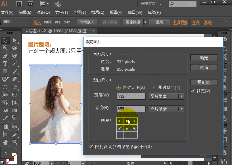The width and height of the screenshot is (232, 165).
Task: Click the 宽度(W) input field
Action: 131,96
